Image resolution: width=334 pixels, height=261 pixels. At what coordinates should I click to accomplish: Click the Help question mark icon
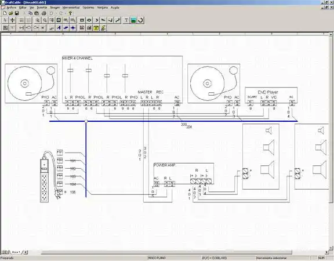pos(70,13)
